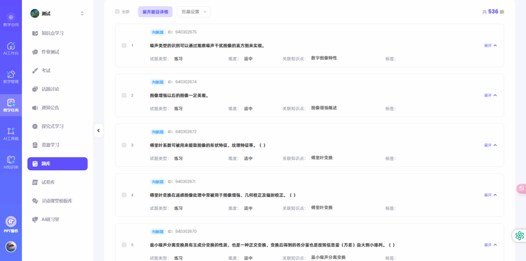Select the checkbox for question 3
The height and width of the screenshot is (261, 526).
124,145
